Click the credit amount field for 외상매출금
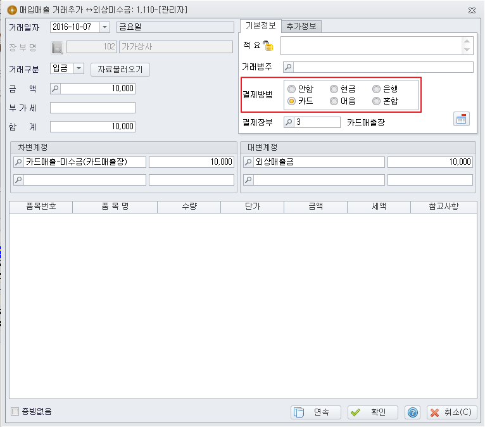 pos(431,162)
